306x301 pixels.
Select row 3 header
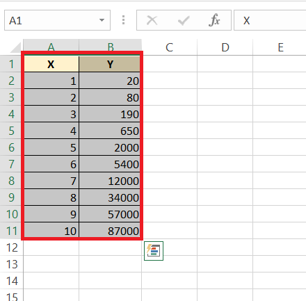pyautogui.click(x=12, y=97)
